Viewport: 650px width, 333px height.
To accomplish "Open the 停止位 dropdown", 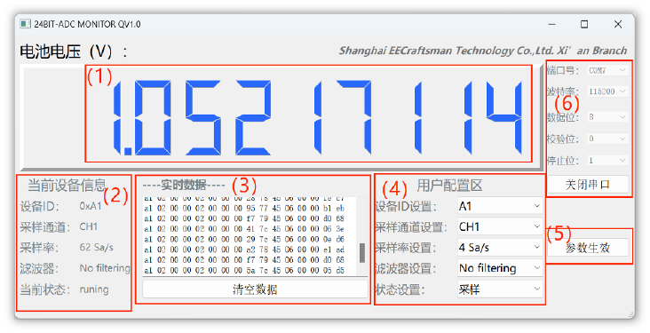I will tap(607, 160).
